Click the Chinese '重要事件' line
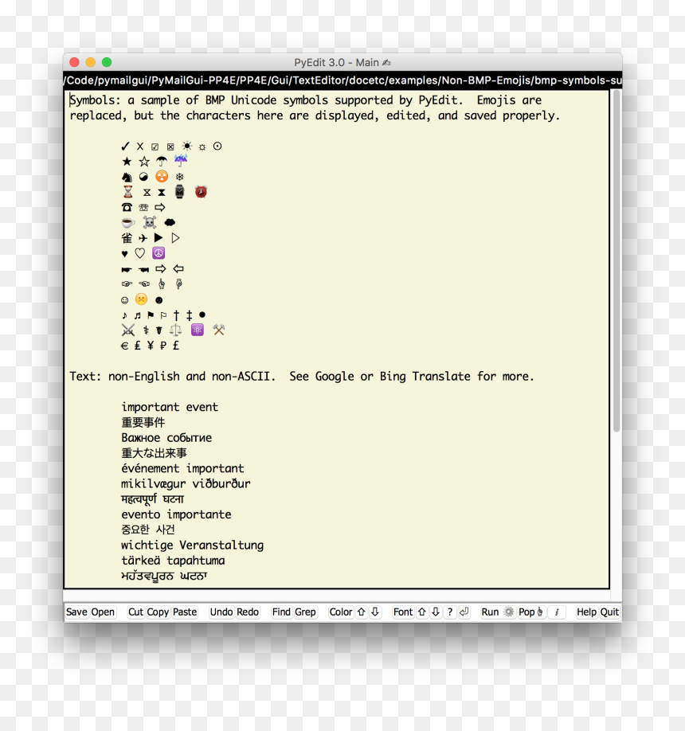The image size is (685, 731). 143,422
